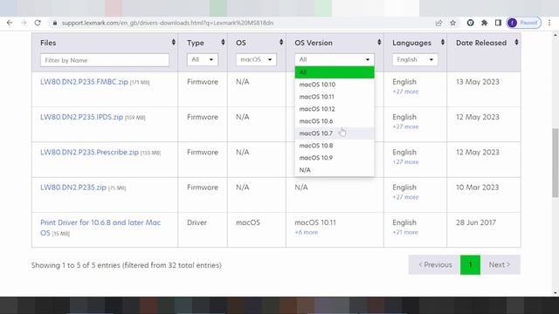Expand +27 more languages for Prescribe row
559x314 pixels.
coord(405,162)
